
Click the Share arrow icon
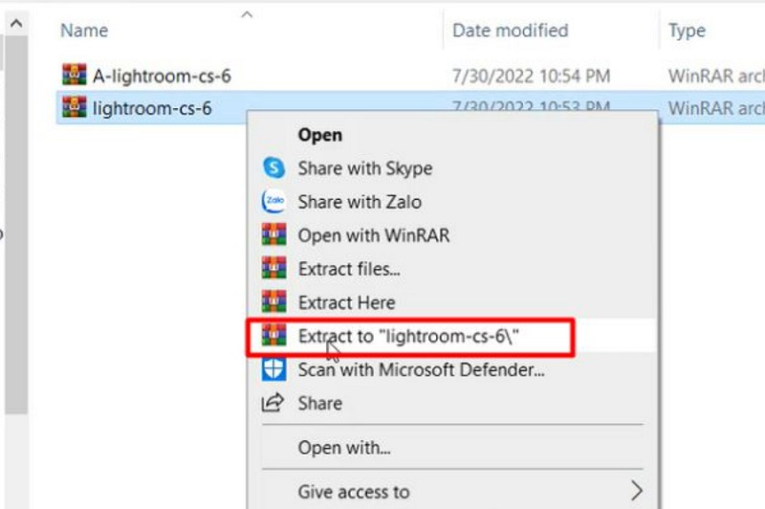click(273, 403)
